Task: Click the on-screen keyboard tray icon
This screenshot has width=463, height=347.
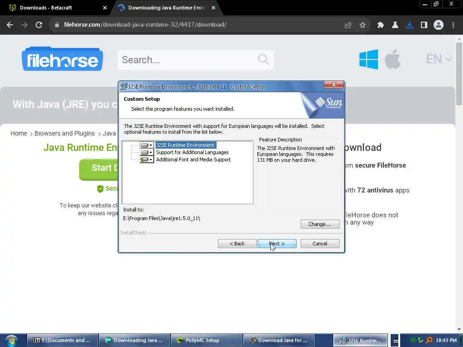Action: point(396,341)
